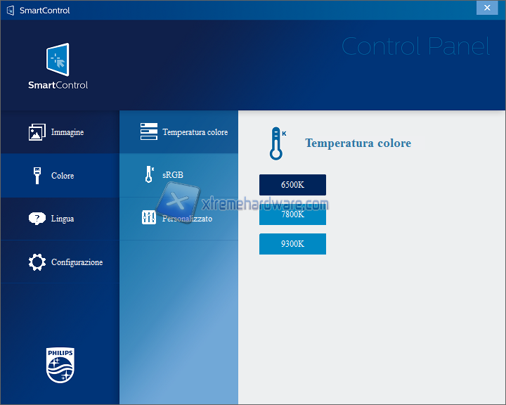Image resolution: width=506 pixels, height=405 pixels.
Task: Choose the 7800K temperature preset
Action: click(292, 215)
